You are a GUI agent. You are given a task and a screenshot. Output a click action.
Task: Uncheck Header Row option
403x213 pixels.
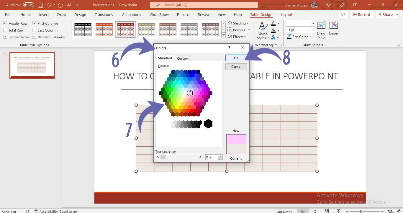click(x=5, y=23)
